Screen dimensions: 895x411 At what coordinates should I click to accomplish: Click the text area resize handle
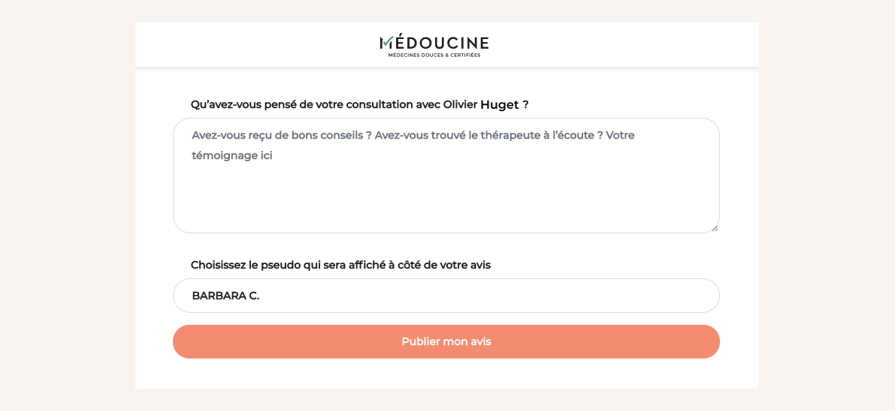[x=715, y=228]
